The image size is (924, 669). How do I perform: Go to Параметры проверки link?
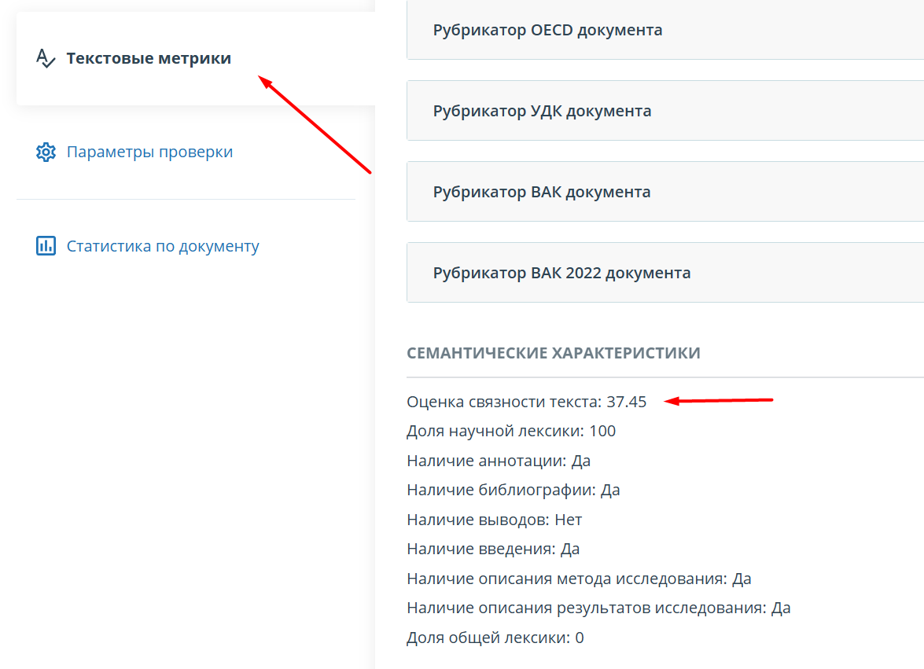tap(149, 152)
